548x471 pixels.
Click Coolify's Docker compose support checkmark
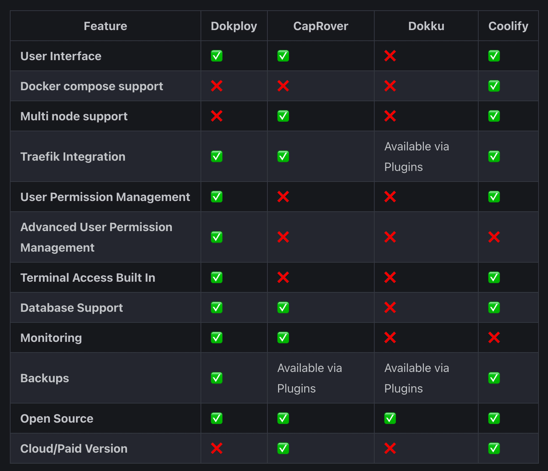click(x=494, y=86)
